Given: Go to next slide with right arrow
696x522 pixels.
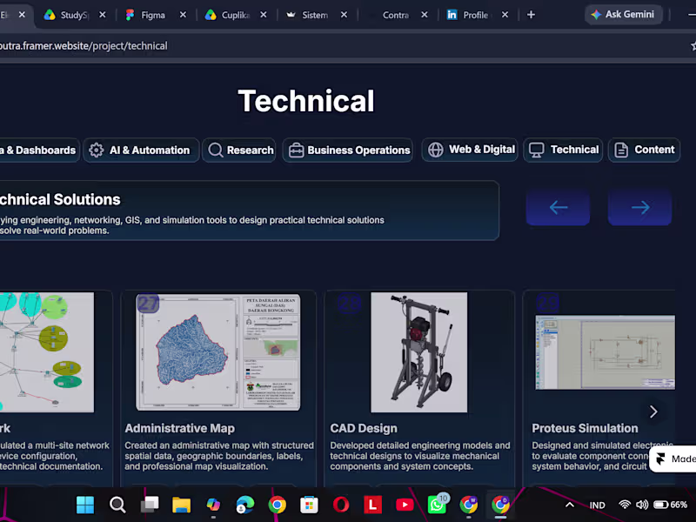Looking at the screenshot, I should pyautogui.click(x=639, y=207).
